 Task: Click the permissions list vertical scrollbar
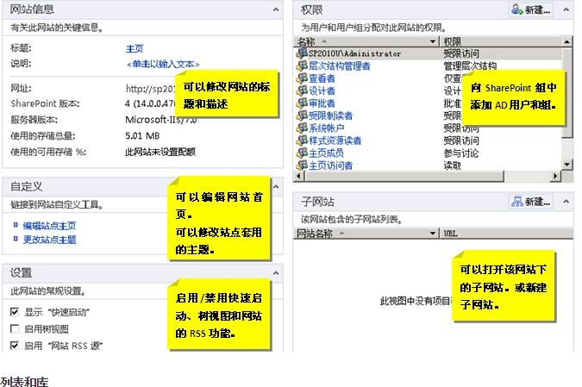(567, 103)
